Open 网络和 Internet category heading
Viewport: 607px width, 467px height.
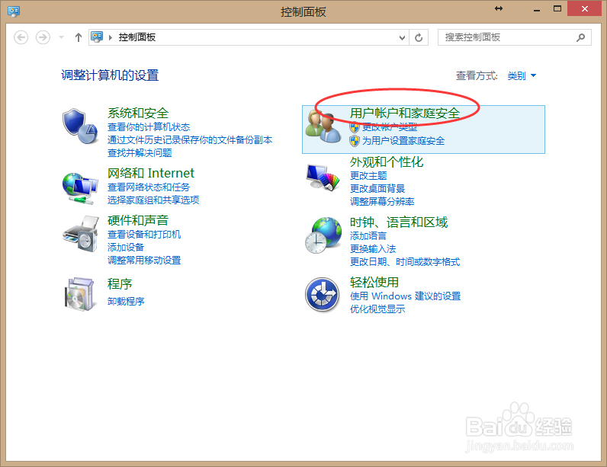point(150,173)
